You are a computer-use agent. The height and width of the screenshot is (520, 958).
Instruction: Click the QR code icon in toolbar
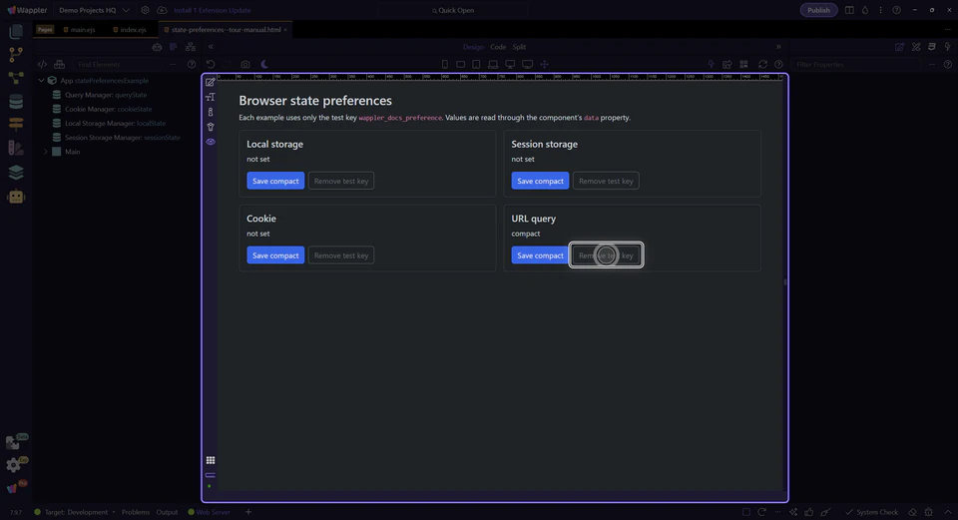(744, 64)
